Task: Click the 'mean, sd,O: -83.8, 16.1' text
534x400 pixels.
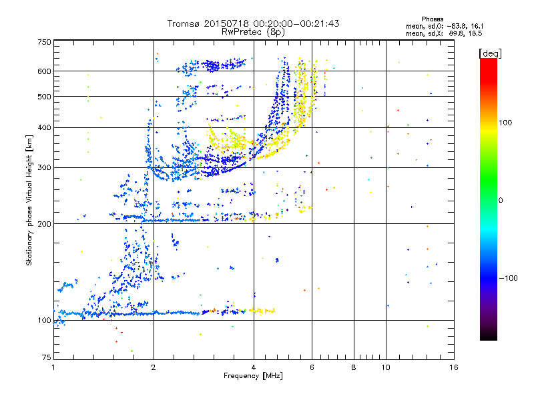Action: [445, 26]
